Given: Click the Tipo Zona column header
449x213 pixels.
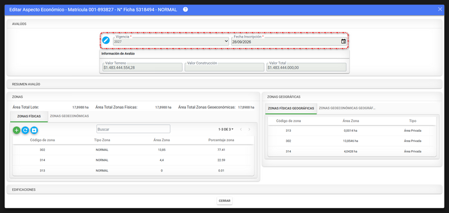Looking at the screenshot, I should tap(102, 140).
